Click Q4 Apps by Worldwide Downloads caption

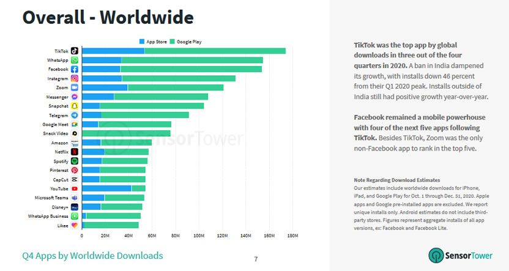(92, 256)
